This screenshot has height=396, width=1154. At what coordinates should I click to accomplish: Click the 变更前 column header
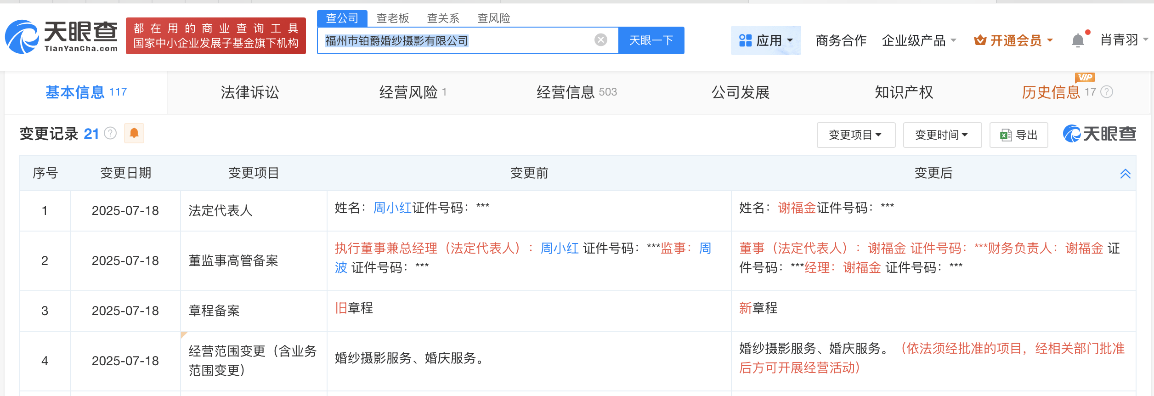[x=529, y=173]
